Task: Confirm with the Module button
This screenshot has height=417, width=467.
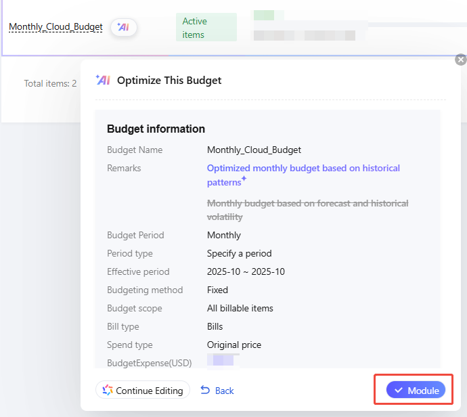Action: point(416,391)
